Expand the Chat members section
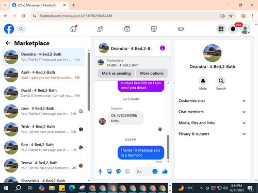 (x=212, y=112)
